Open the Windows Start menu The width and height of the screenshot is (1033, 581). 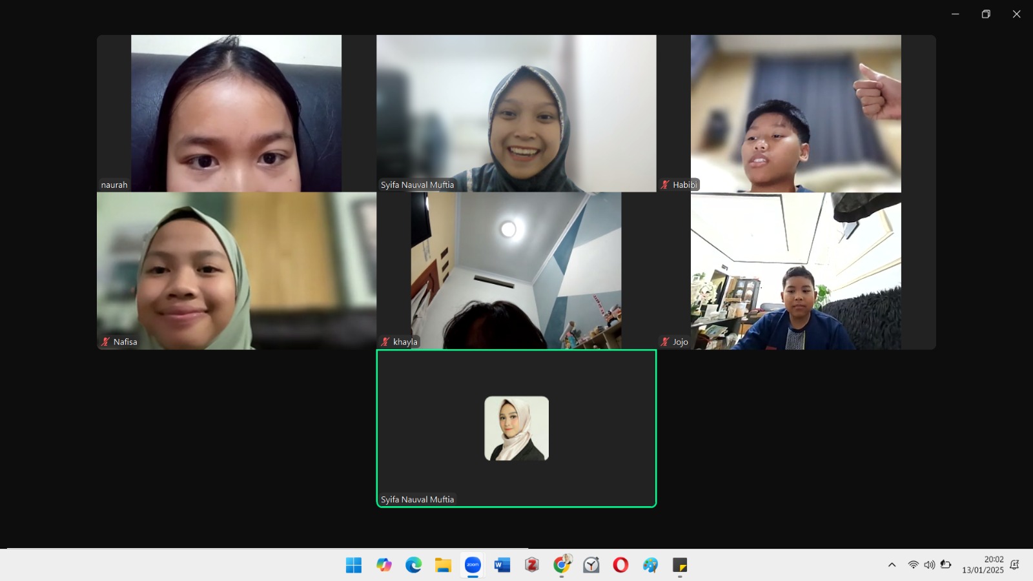pos(354,566)
